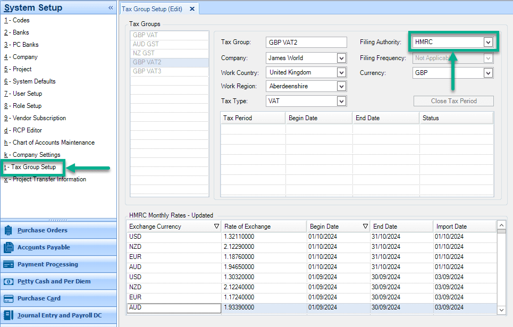This screenshot has width=513, height=327.
Task: Open the Work Country dropdown
Action: (341, 72)
